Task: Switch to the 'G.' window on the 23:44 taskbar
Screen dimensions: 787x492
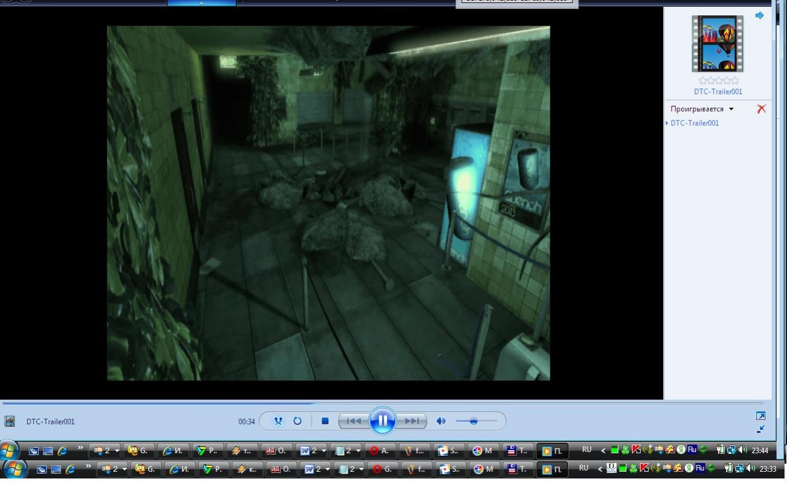Action: point(140,451)
